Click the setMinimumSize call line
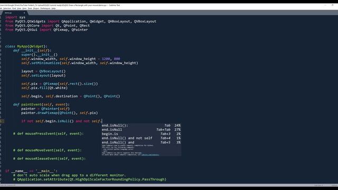 point(80,63)
